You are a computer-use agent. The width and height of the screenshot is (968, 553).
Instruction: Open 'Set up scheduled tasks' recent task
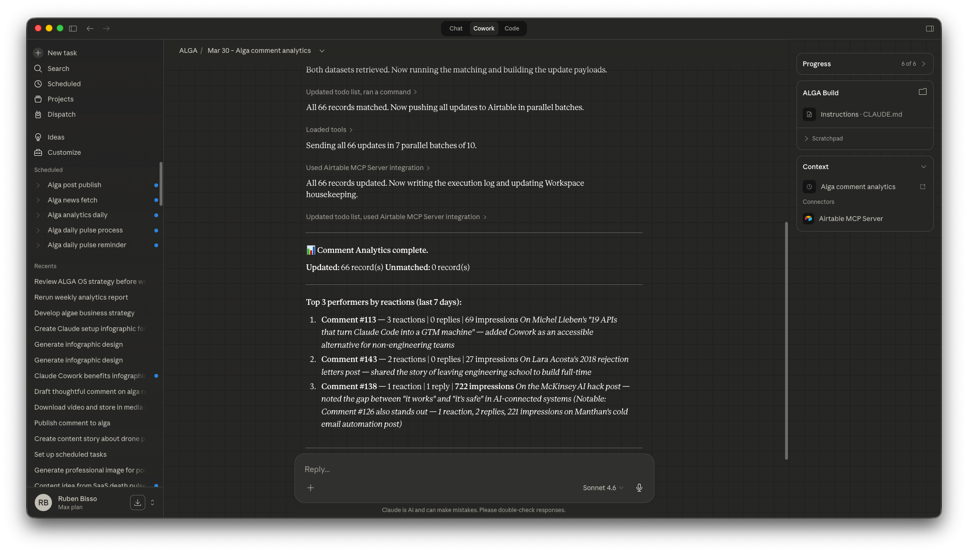[71, 454]
